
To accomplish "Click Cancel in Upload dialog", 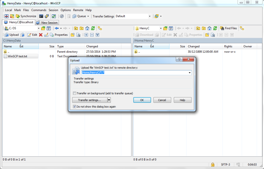I will (162, 100).
